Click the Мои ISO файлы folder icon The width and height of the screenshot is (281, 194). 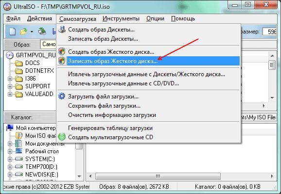pyautogui.click(x=19, y=135)
